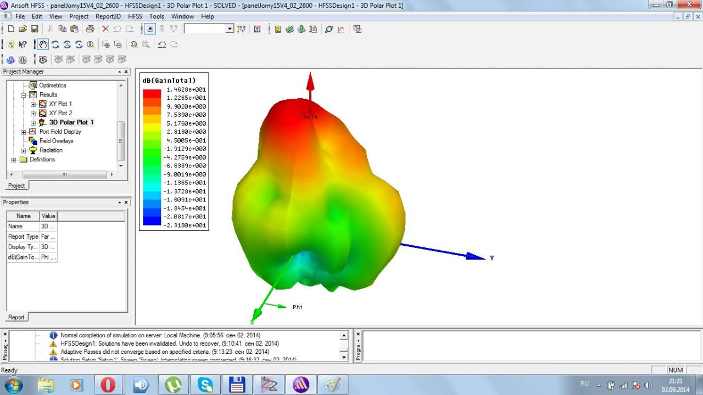703x395 pixels.
Task: Click the Save diskette icon
Action: 34,29
